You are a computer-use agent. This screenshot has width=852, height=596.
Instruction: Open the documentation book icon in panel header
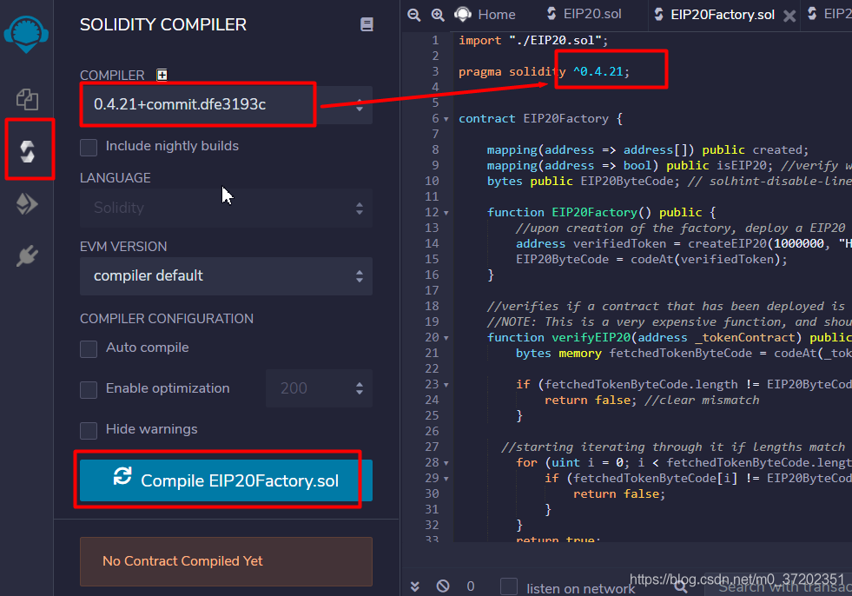(367, 25)
